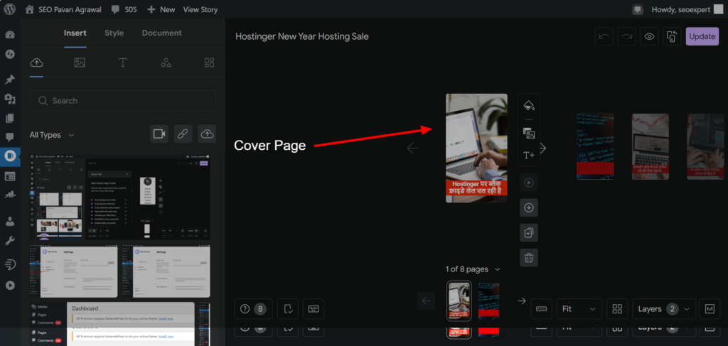Edit the story title Hostinger New Year Hosting Sale
Screen dimensions: 728x346
click(301, 36)
